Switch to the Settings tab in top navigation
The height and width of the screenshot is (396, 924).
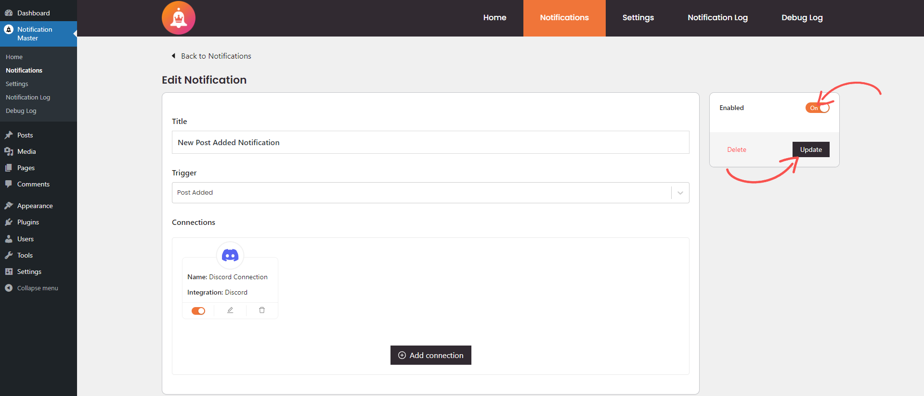point(638,18)
